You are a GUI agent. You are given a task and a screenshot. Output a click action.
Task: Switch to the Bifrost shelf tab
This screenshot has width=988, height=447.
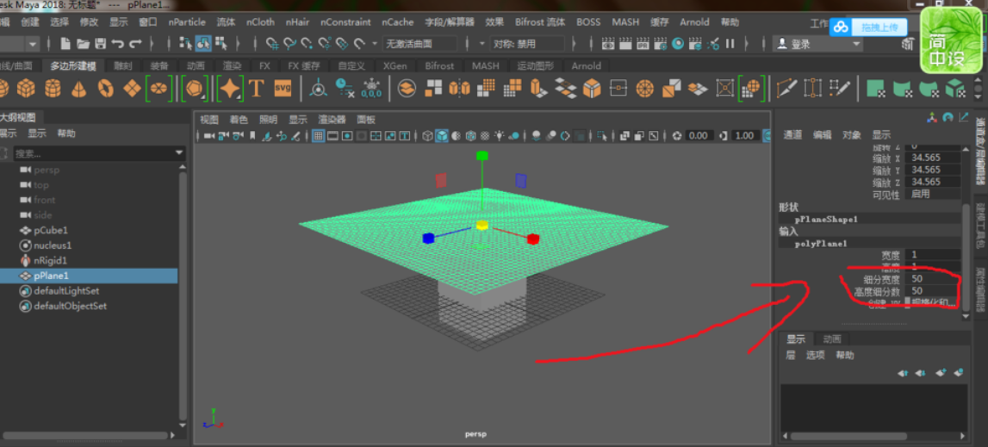(x=439, y=66)
